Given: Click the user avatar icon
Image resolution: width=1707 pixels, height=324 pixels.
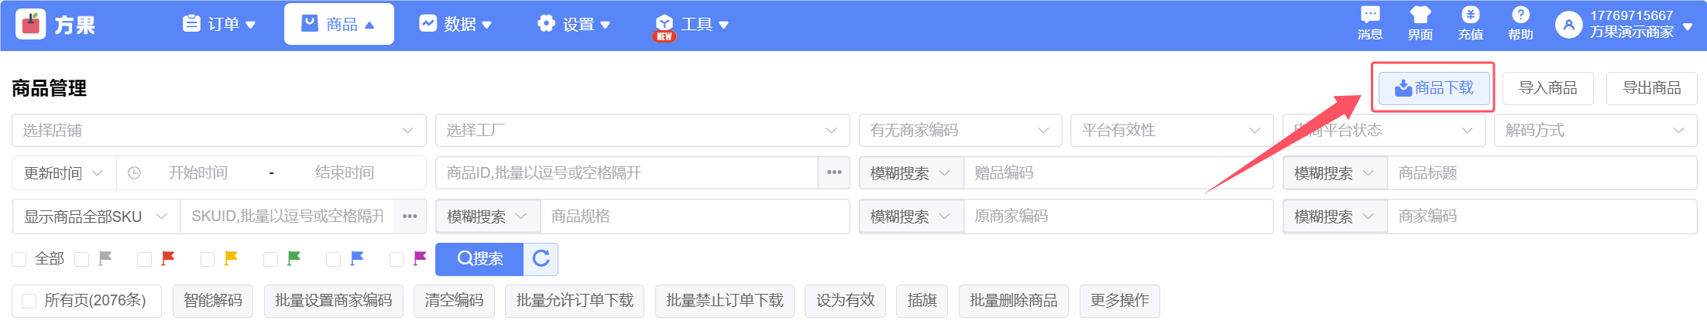Looking at the screenshot, I should [1568, 25].
